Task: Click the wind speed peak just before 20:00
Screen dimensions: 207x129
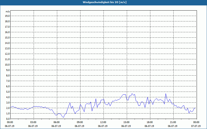Action: pos(166,94)
